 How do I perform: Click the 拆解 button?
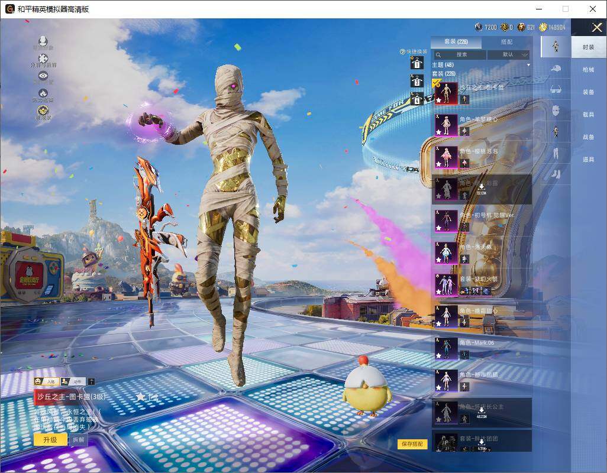(x=79, y=440)
